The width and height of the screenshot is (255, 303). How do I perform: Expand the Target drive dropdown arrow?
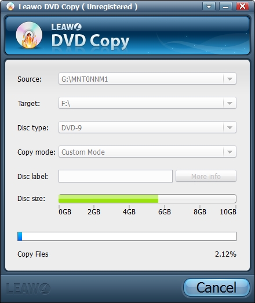(x=230, y=103)
